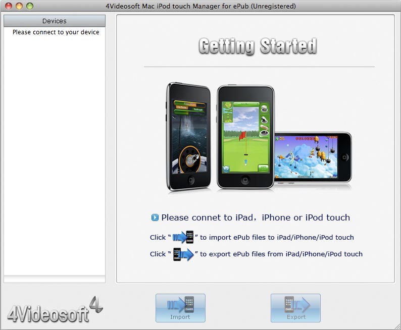Zoom the window with green button
Viewport: 401px width, 330px height.
click(x=30, y=6)
